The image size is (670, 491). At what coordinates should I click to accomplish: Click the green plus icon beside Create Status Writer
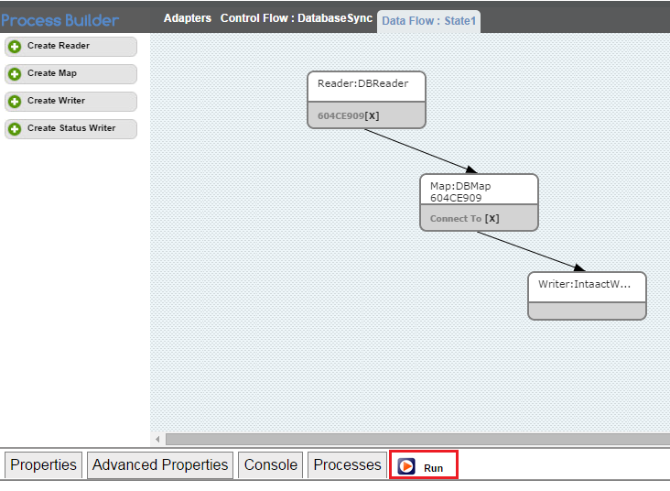pyautogui.click(x=15, y=129)
